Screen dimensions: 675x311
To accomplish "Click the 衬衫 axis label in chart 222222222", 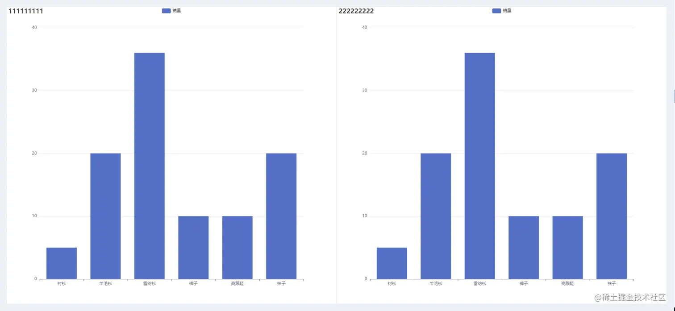I will point(392,284).
